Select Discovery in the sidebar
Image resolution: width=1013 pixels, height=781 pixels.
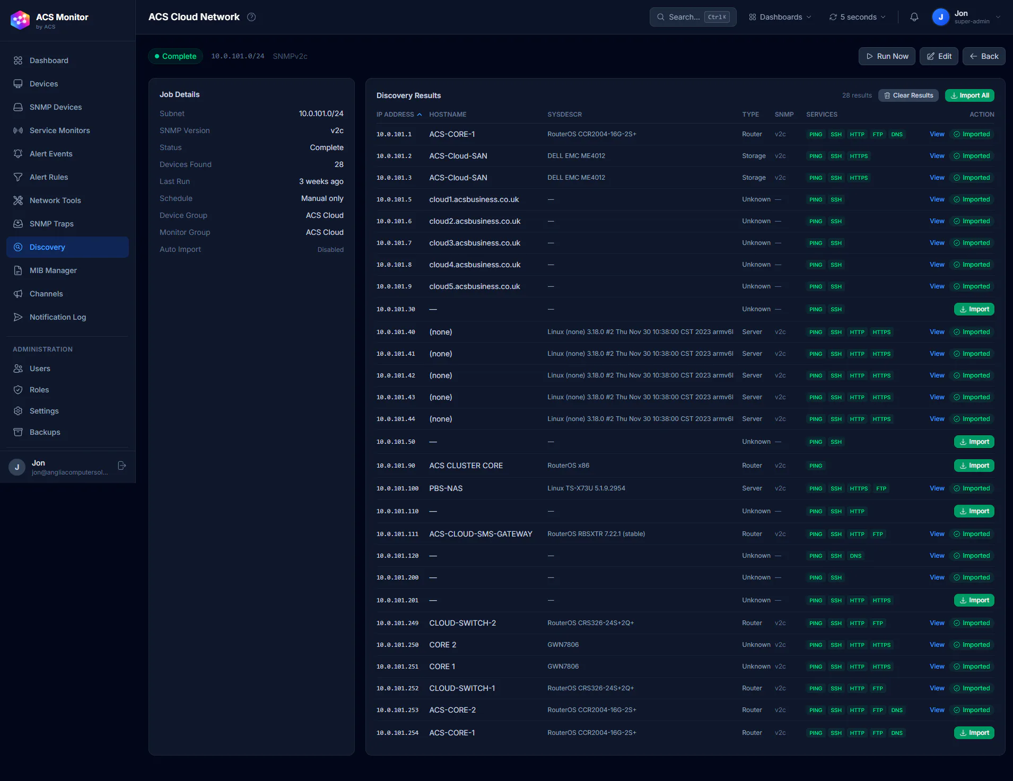[x=67, y=247]
